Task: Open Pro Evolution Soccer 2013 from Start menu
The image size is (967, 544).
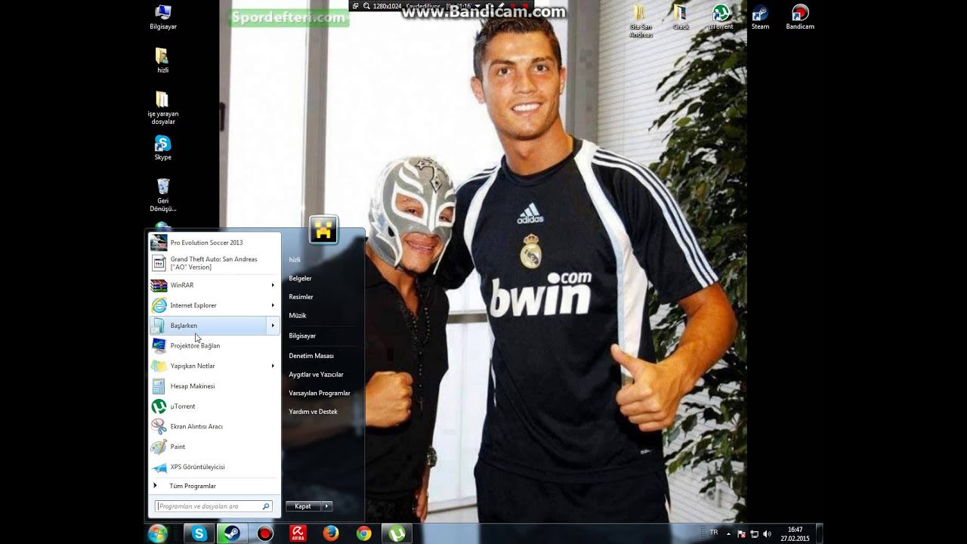Action: click(x=215, y=243)
